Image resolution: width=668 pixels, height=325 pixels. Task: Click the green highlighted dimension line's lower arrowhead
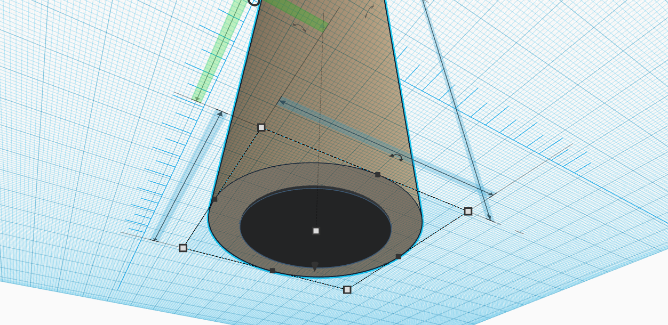pos(197,99)
